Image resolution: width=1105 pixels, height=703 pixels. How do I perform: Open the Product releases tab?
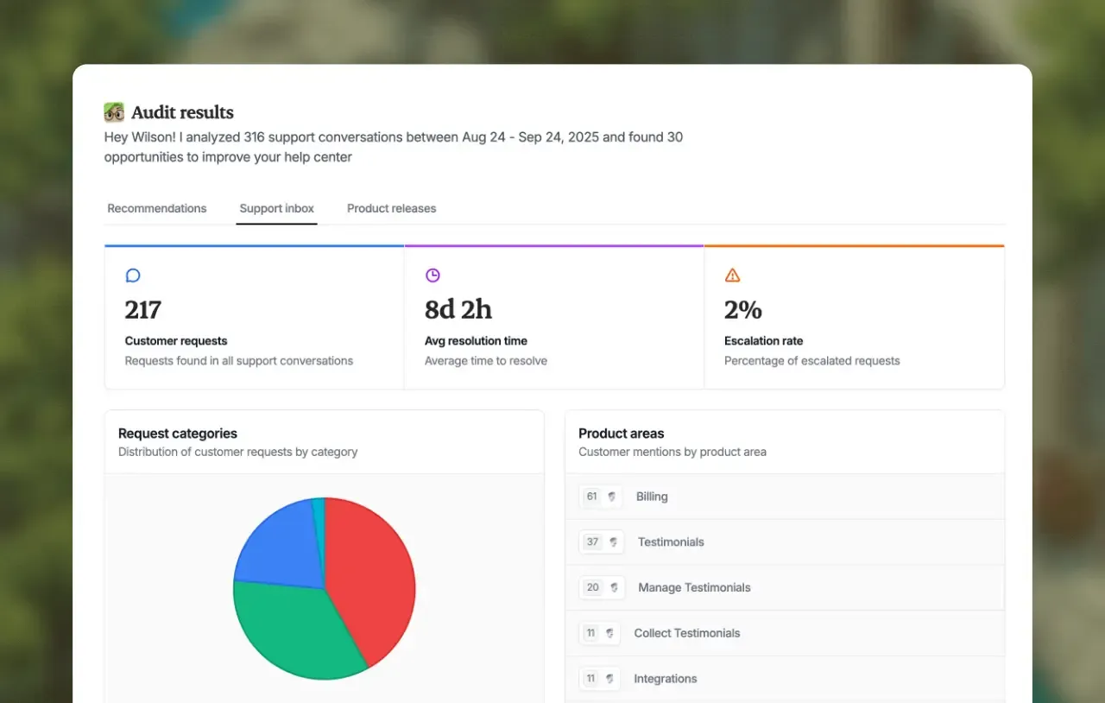(x=391, y=208)
